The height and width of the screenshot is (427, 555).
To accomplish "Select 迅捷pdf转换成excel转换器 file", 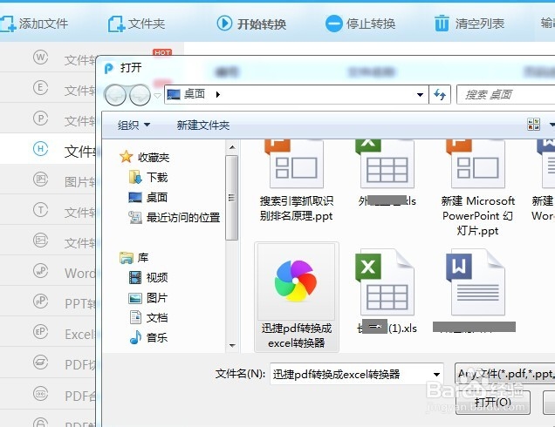I will click(297, 297).
